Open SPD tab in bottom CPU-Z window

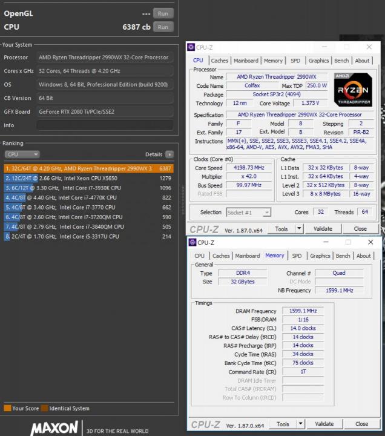[297, 256]
